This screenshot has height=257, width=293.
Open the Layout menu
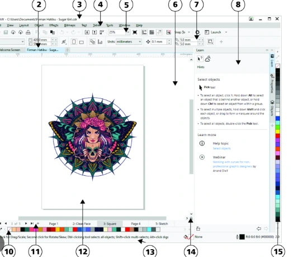click(24, 25)
